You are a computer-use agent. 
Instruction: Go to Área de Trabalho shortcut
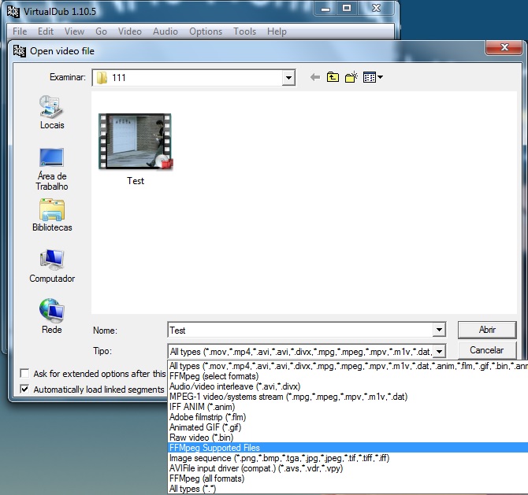pos(51,169)
